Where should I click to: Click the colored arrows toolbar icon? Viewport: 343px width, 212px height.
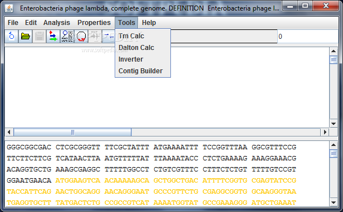pyautogui.click(x=53, y=36)
